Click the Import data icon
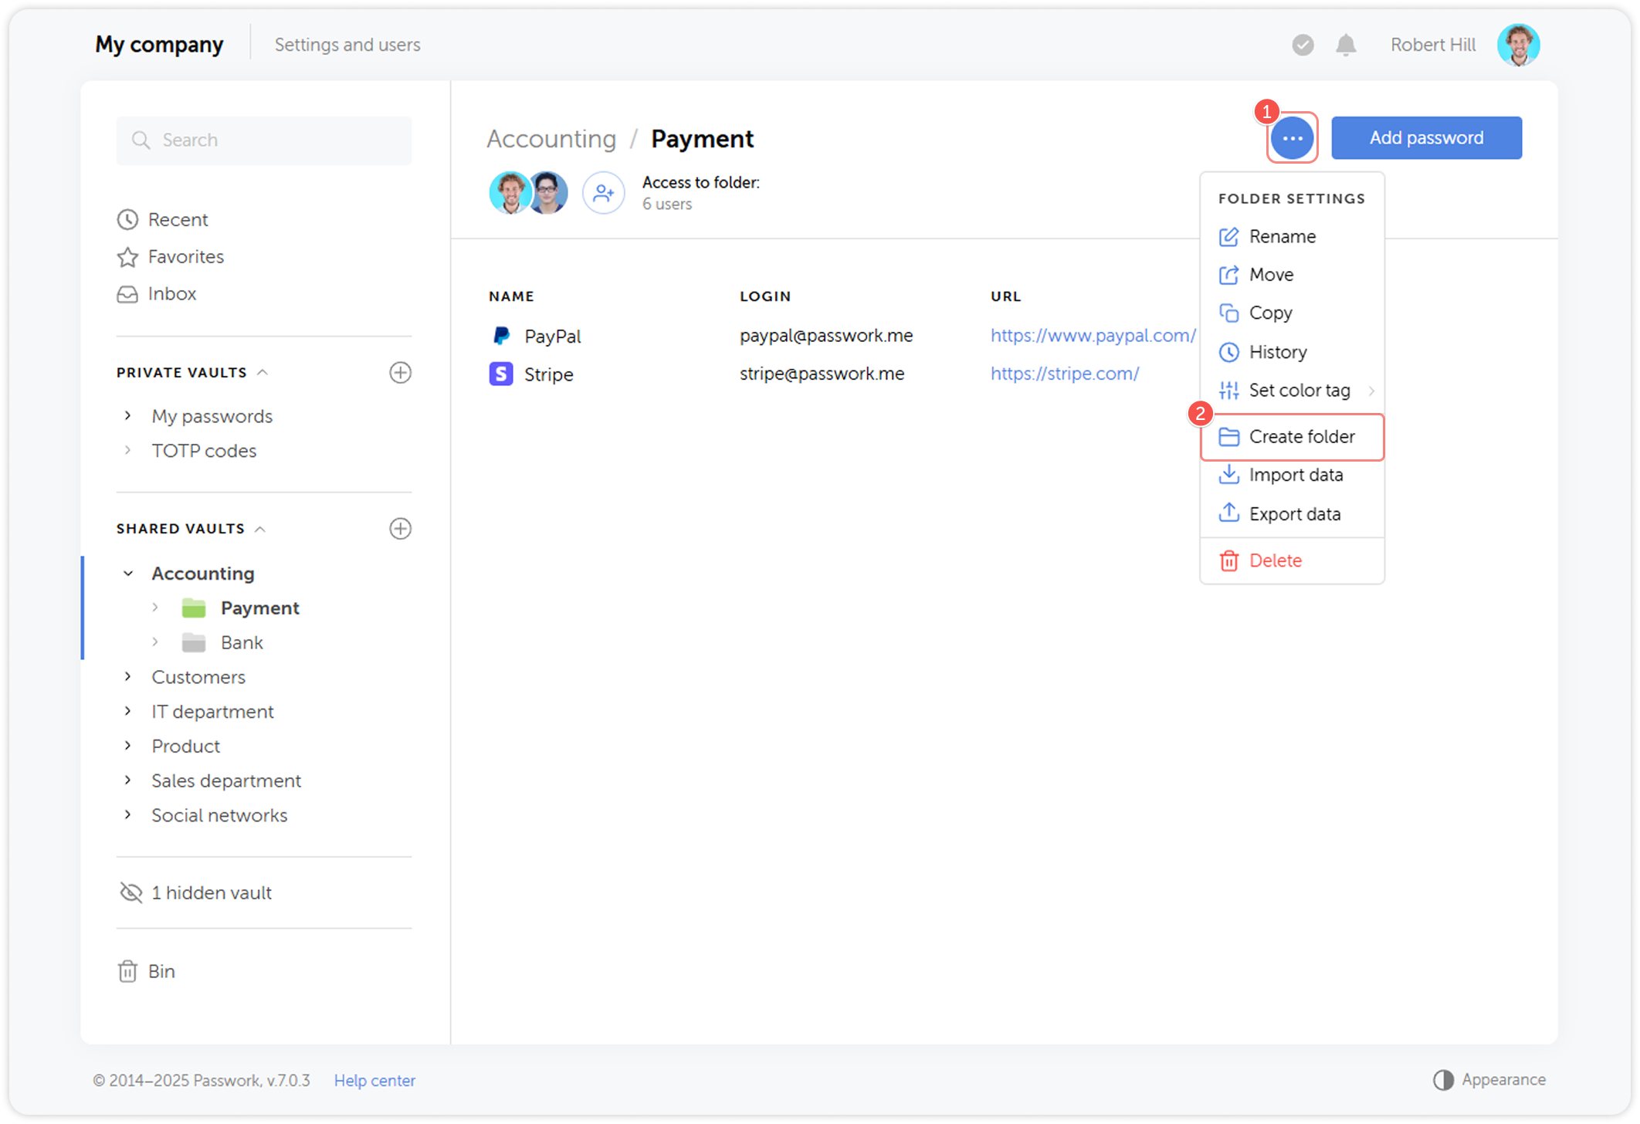Viewport: 1640px width, 1124px height. 1229,475
